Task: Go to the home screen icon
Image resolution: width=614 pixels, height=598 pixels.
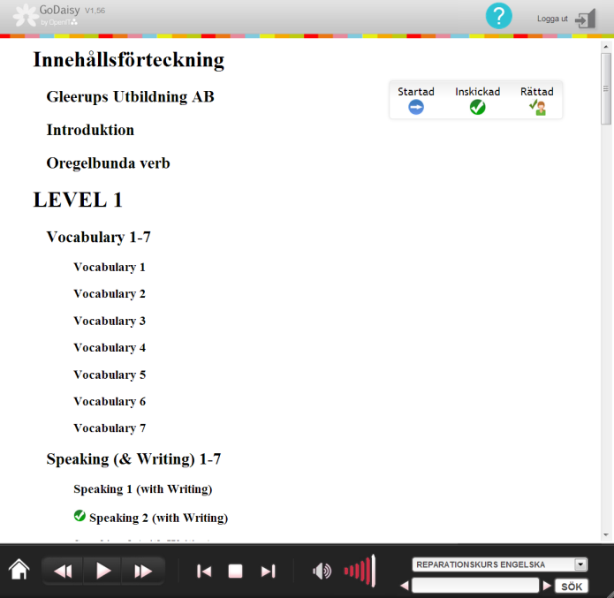Action: click(x=19, y=570)
